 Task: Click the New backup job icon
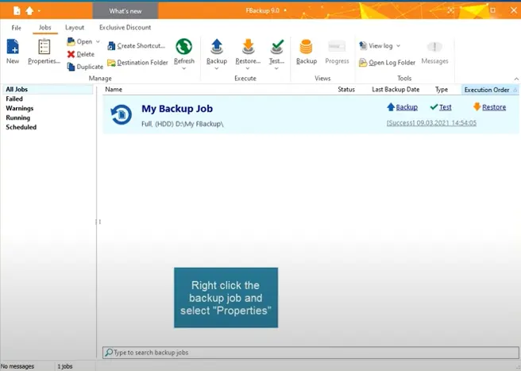(x=13, y=48)
